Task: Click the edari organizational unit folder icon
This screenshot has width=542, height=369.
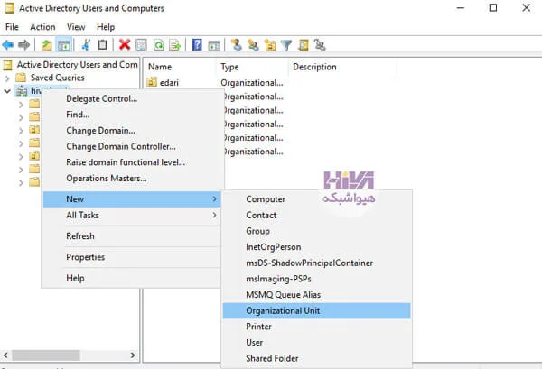Action: point(152,82)
